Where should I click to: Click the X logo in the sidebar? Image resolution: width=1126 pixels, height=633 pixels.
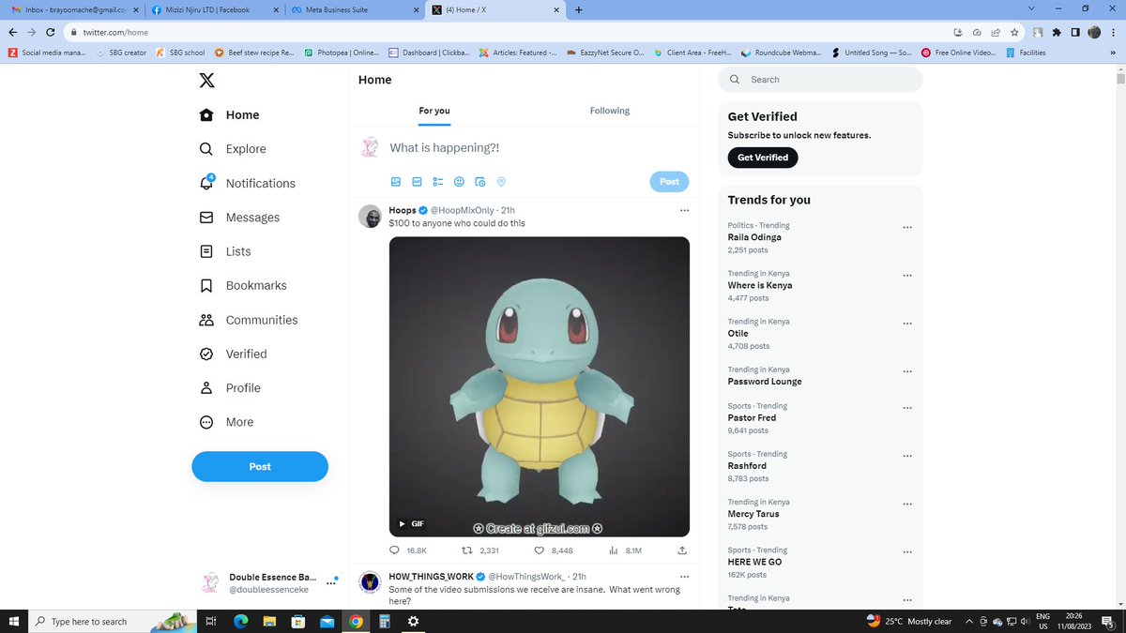click(x=206, y=81)
